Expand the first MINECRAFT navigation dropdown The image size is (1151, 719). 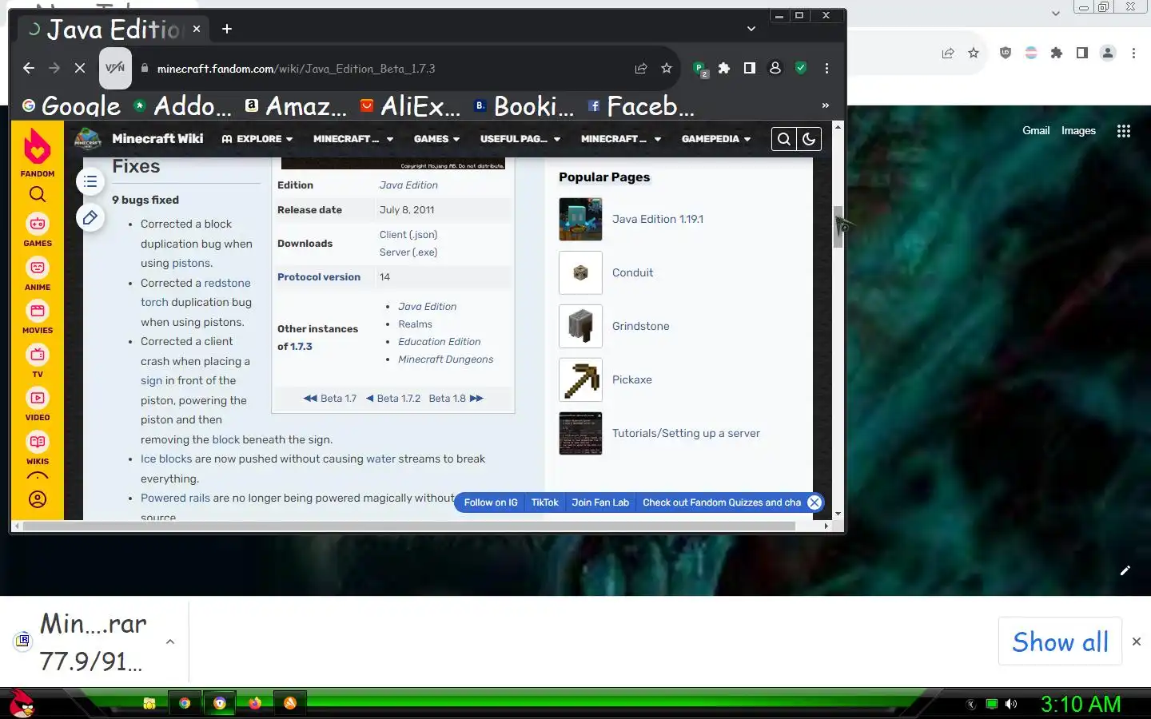[x=353, y=139]
